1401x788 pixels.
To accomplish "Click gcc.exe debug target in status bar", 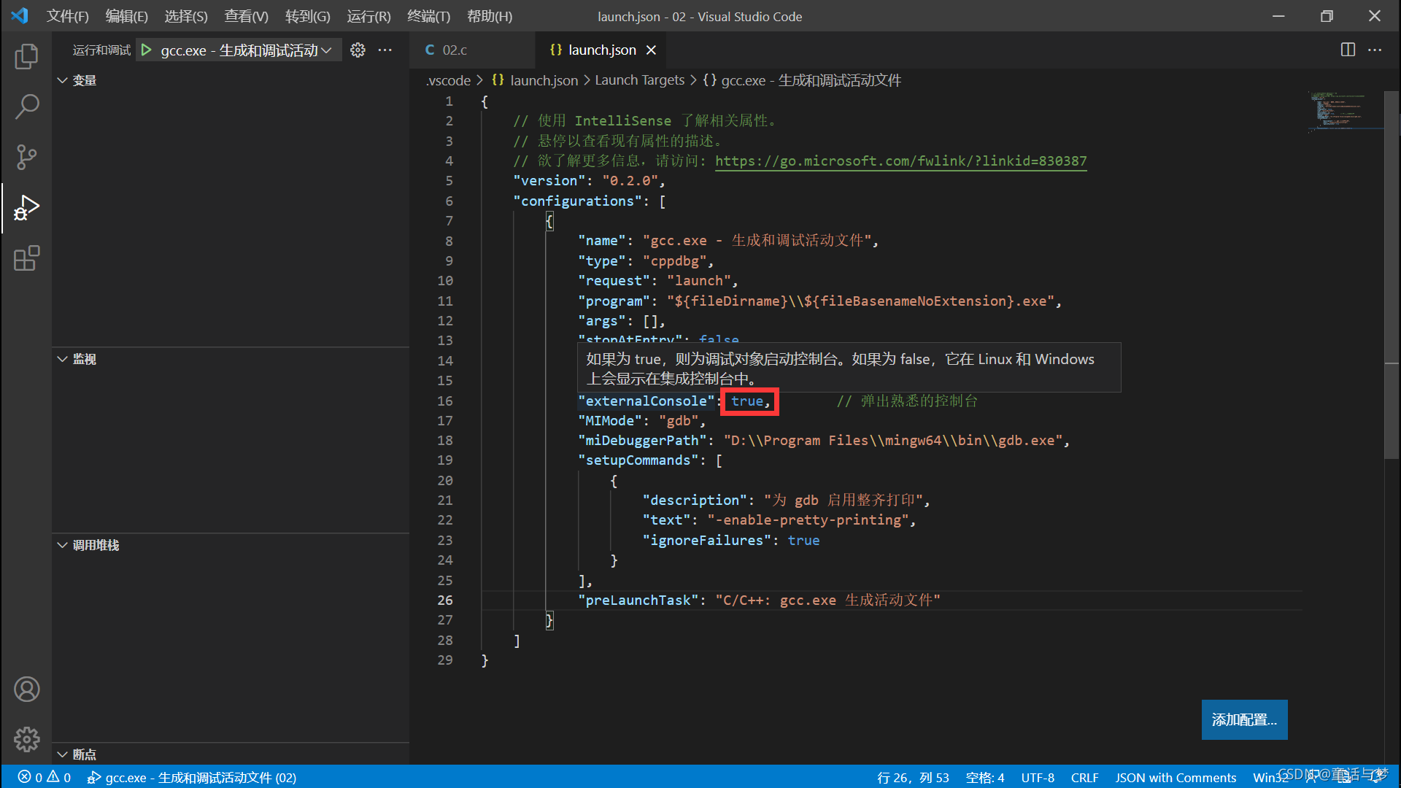I will pyautogui.click(x=192, y=778).
